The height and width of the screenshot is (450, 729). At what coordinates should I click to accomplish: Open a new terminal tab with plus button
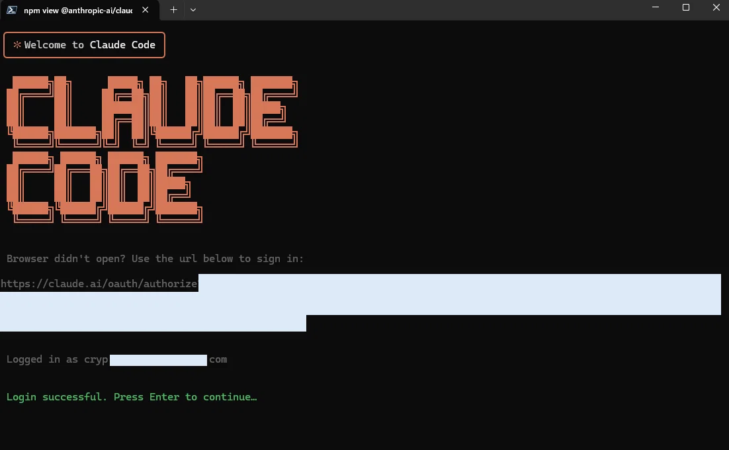173,10
